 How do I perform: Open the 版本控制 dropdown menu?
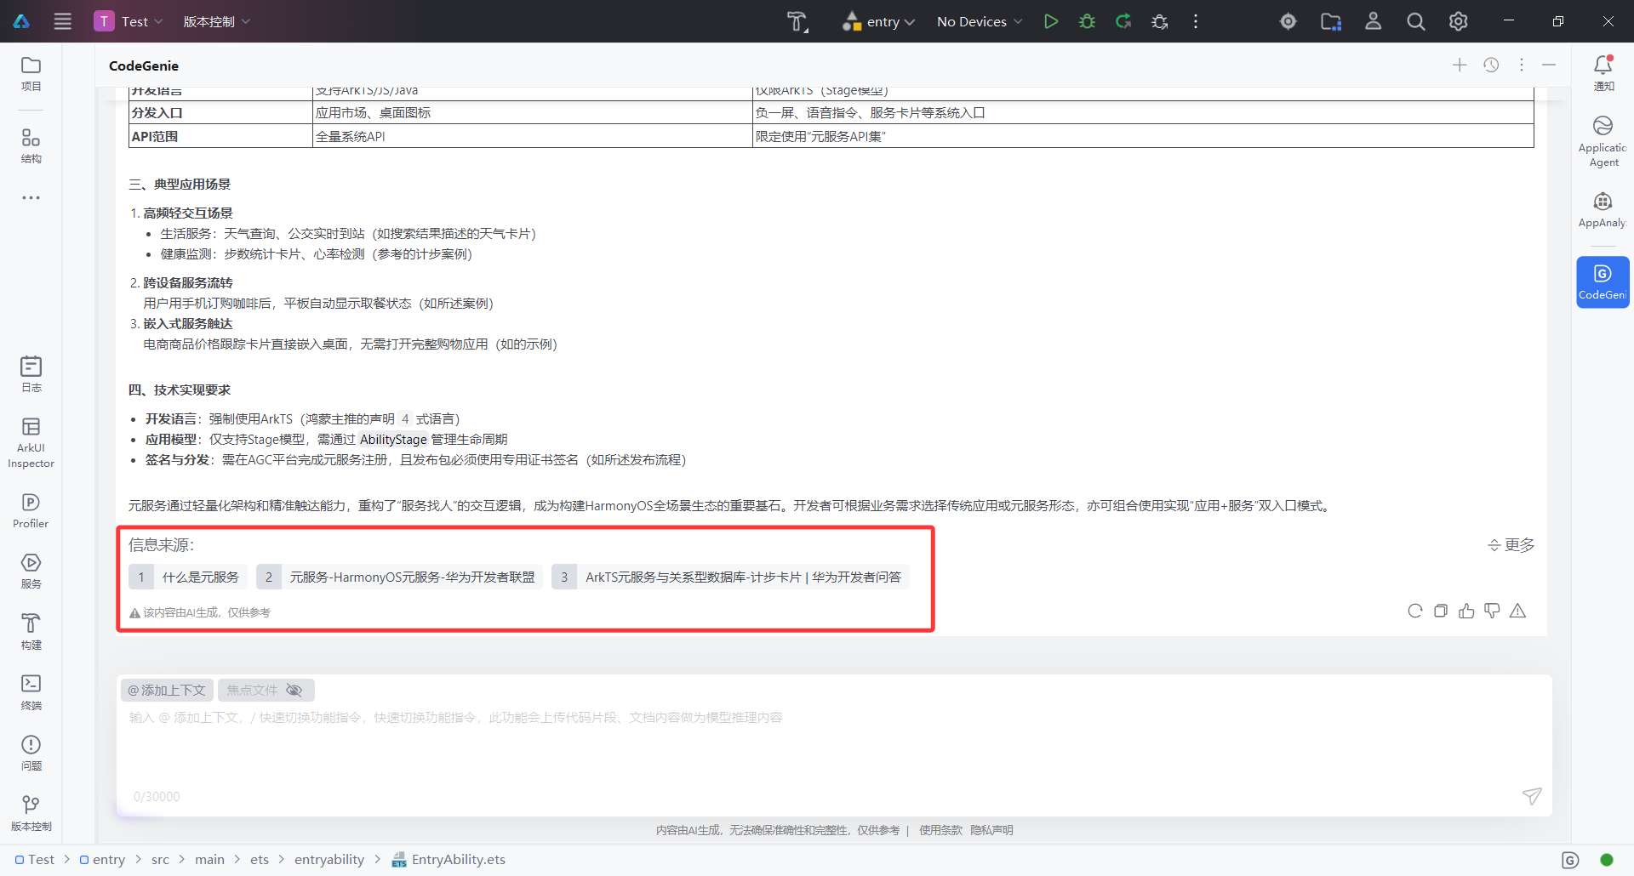pos(217,21)
